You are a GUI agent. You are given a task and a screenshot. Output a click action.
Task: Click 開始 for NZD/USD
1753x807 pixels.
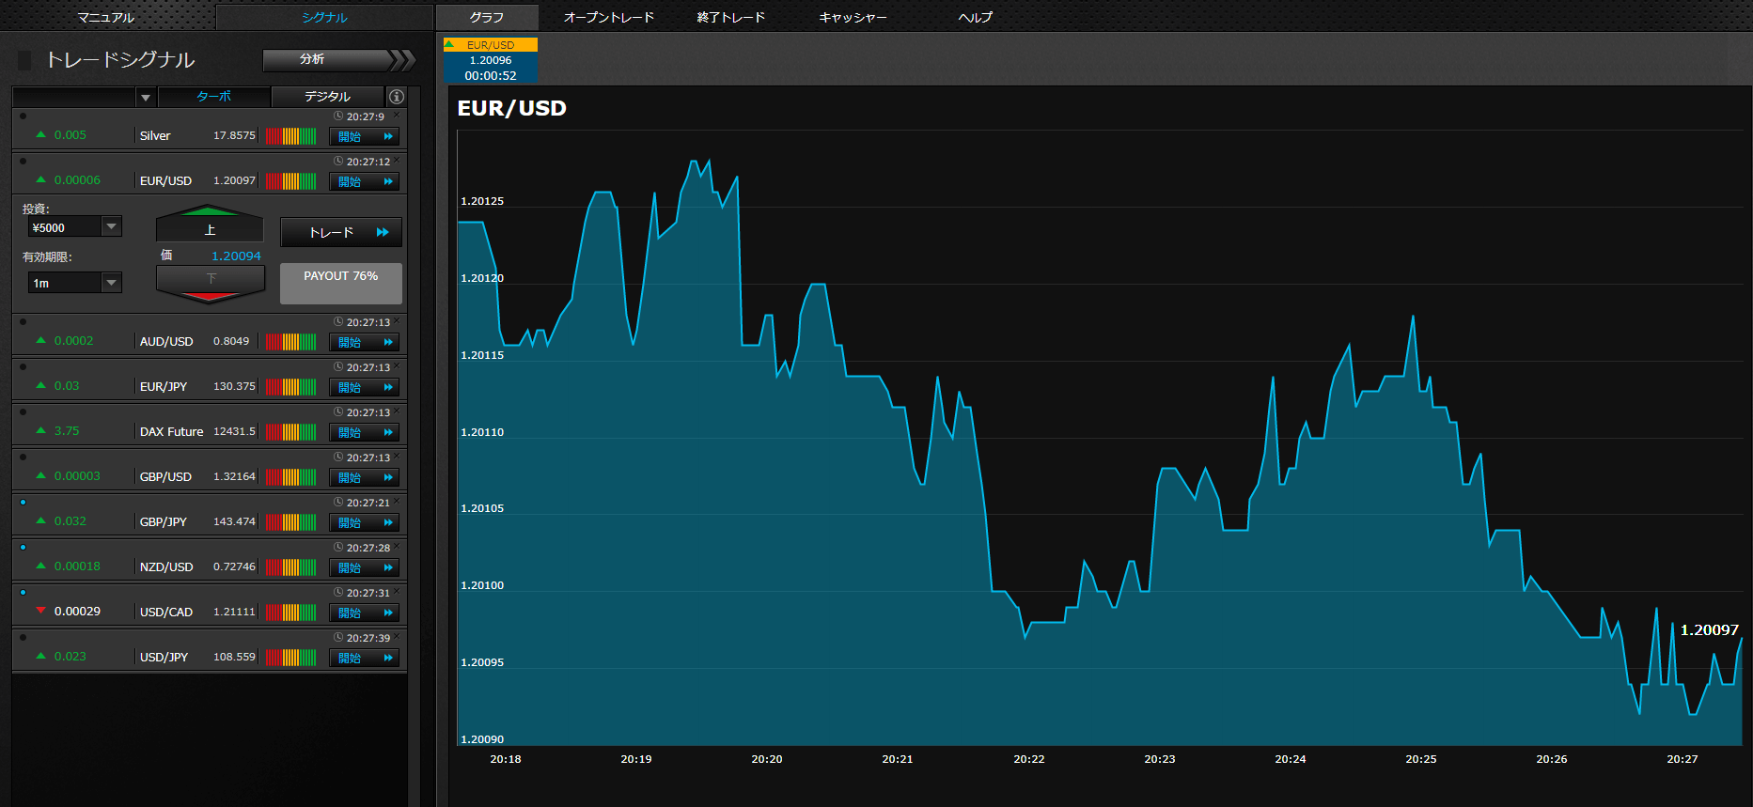click(x=365, y=567)
